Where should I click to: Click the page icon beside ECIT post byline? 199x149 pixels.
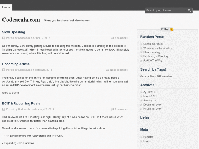click(x=4, y=109)
